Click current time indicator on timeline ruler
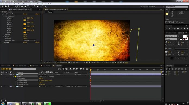This screenshot has width=189, height=105. click(91, 70)
